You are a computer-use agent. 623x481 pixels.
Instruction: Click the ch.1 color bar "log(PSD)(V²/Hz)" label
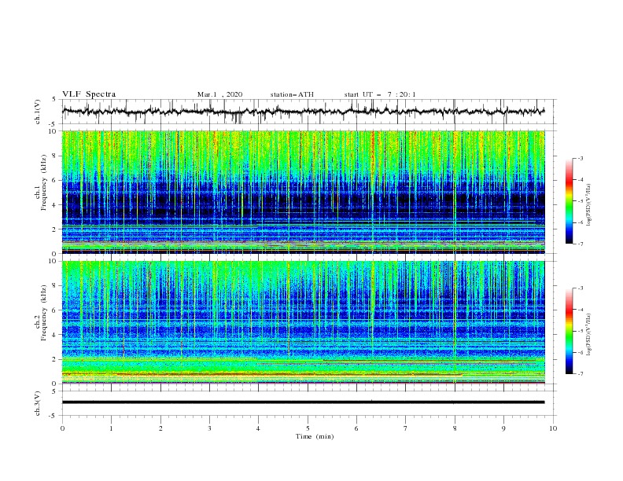coord(588,205)
